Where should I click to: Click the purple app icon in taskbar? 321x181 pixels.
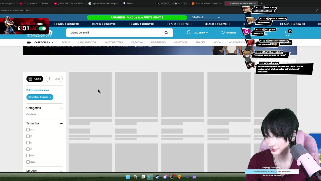click(x=194, y=177)
